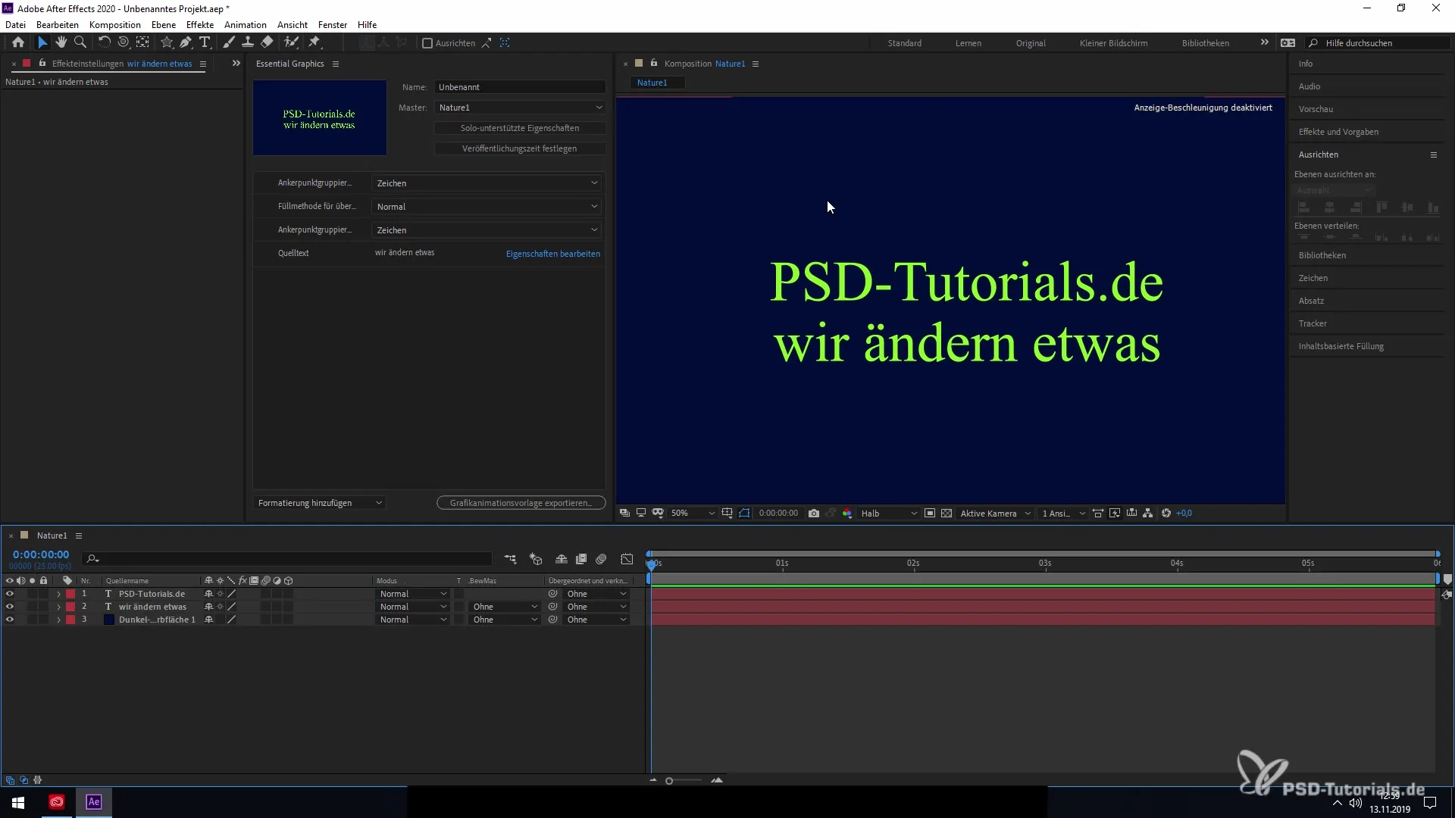Click the grid and guide options icon
The height and width of the screenshot is (818, 1455).
[727, 513]
